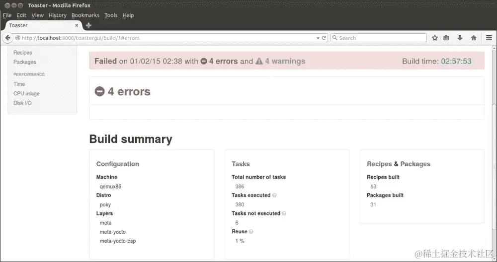This screenshot has width=497, height=262.
Task: Open the View menu
Action: pyautogui.click(x=37, y=15)
